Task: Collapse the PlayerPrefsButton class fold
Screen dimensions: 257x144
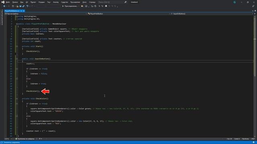Action: point(17,24)
